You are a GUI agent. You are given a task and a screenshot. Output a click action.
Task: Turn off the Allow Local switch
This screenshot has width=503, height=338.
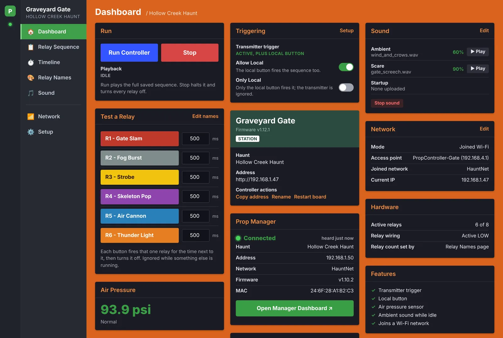(346, 67)
